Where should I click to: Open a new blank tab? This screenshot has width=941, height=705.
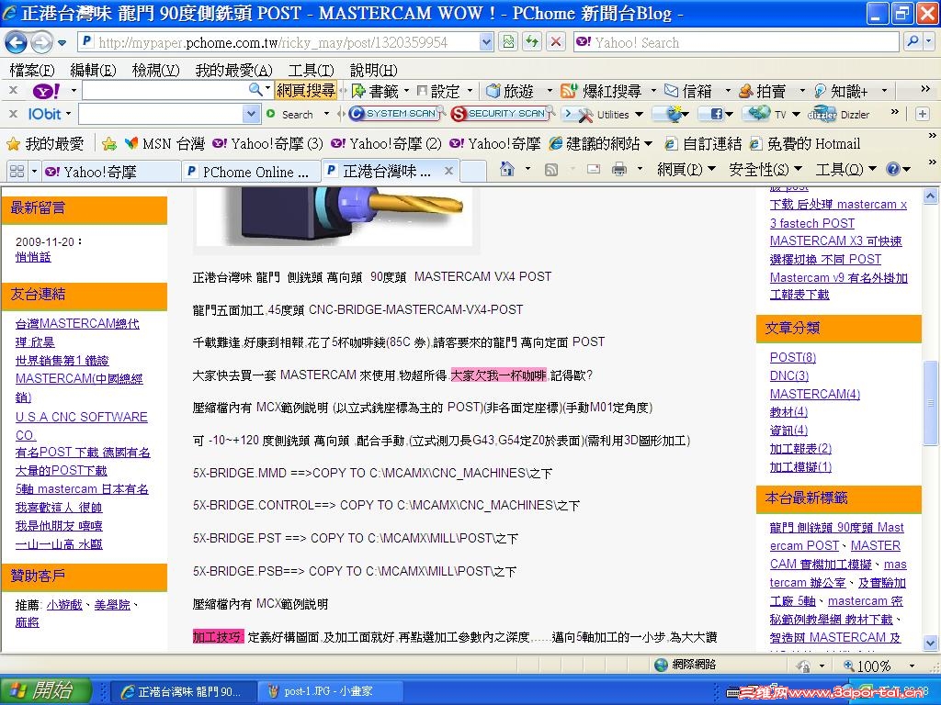[x=473, y=172]
